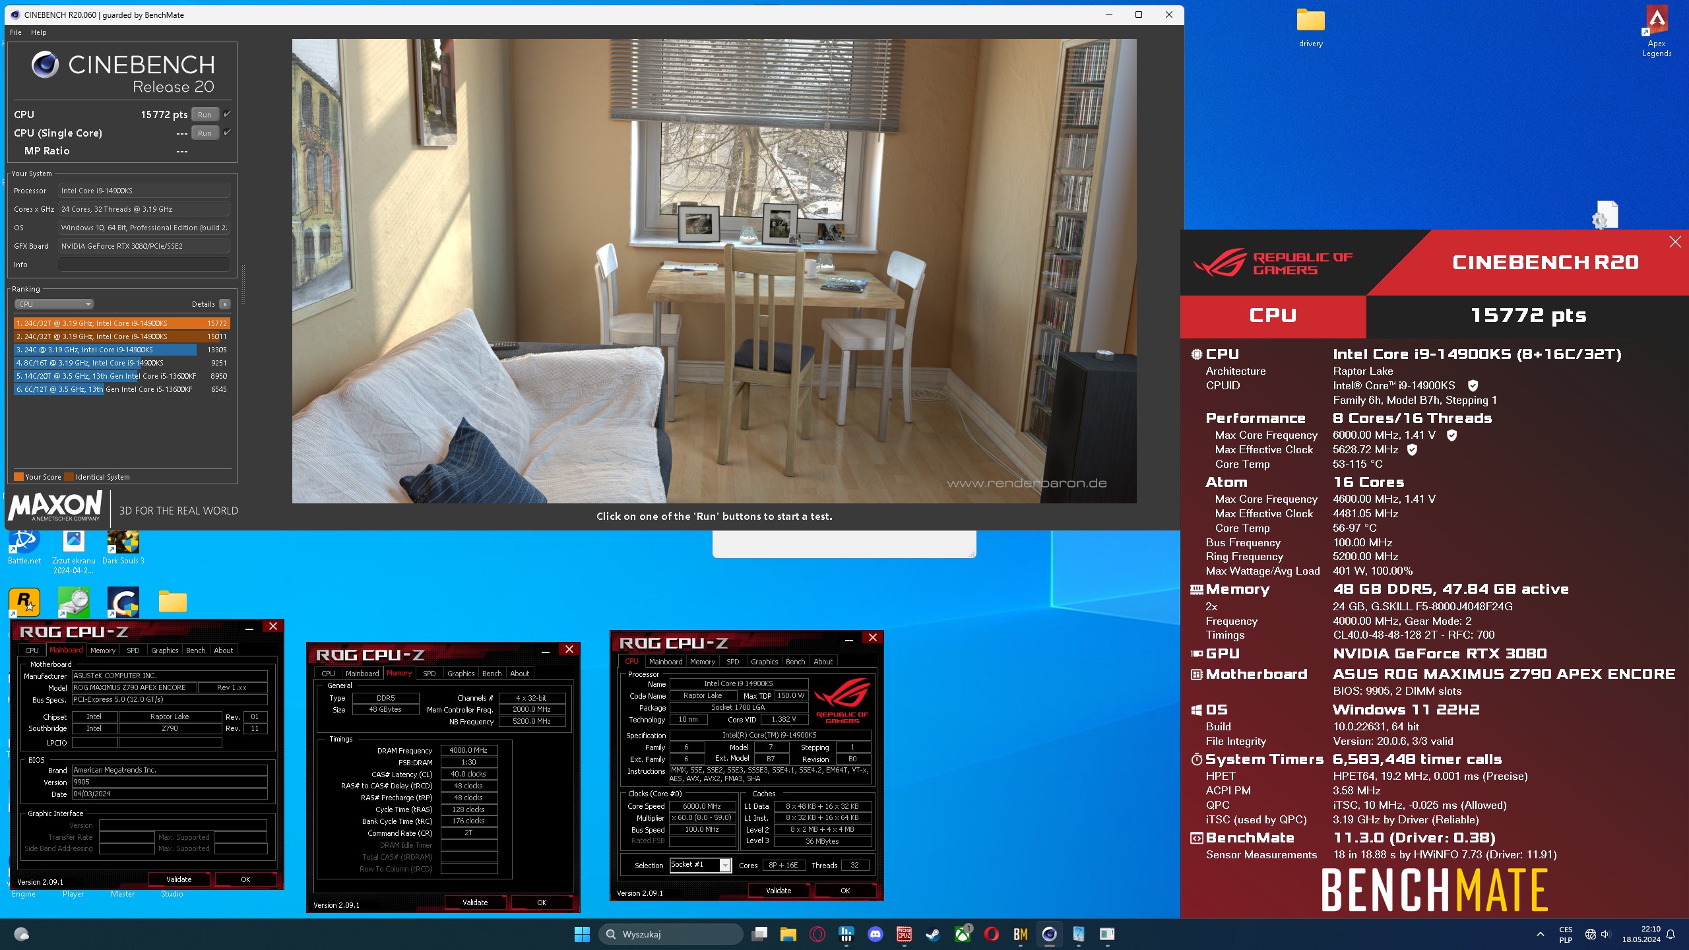The image size is (1689, 950).
Task: Click the Cinebench rendered room image
Action: [714, 271]
